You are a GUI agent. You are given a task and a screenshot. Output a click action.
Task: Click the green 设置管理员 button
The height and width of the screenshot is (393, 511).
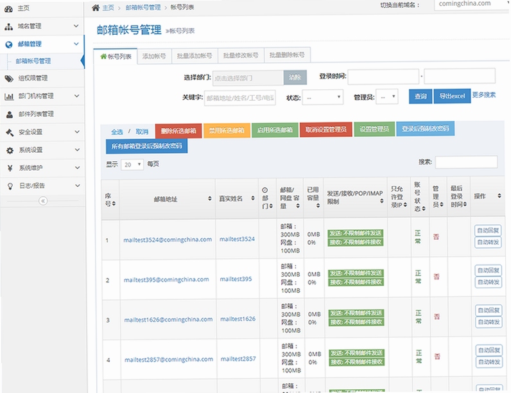[x=374, y=129]
